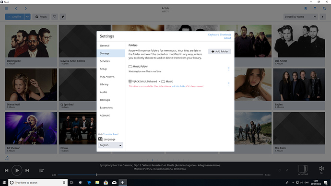331x186 pixels.
Task: Open Task View on taskbar
Action: pyautogui.click(x=72, y=183)
